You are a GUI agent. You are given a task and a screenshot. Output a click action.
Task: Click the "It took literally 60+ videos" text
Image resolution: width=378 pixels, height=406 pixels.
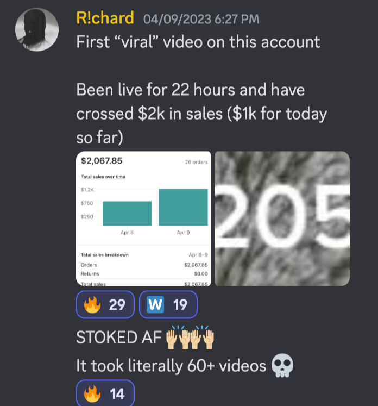pyautogui.click(x=171, y=366)
